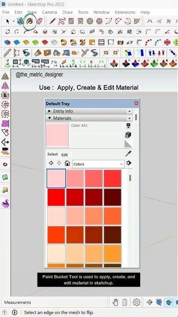This screenshot has height=317, width=178.
Task: Go back with the left arrow in Materials
Action: tap(51, 163)
